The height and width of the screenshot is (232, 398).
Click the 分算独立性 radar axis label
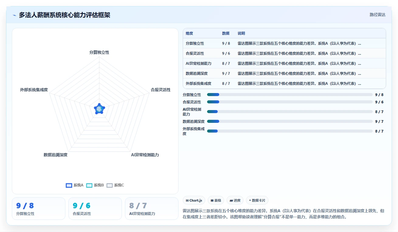[x=99, y=52]
